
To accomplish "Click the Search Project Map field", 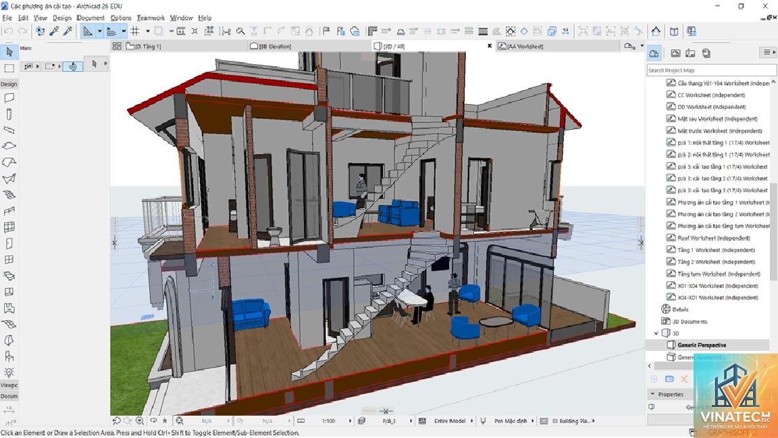I will pos(711,70).
